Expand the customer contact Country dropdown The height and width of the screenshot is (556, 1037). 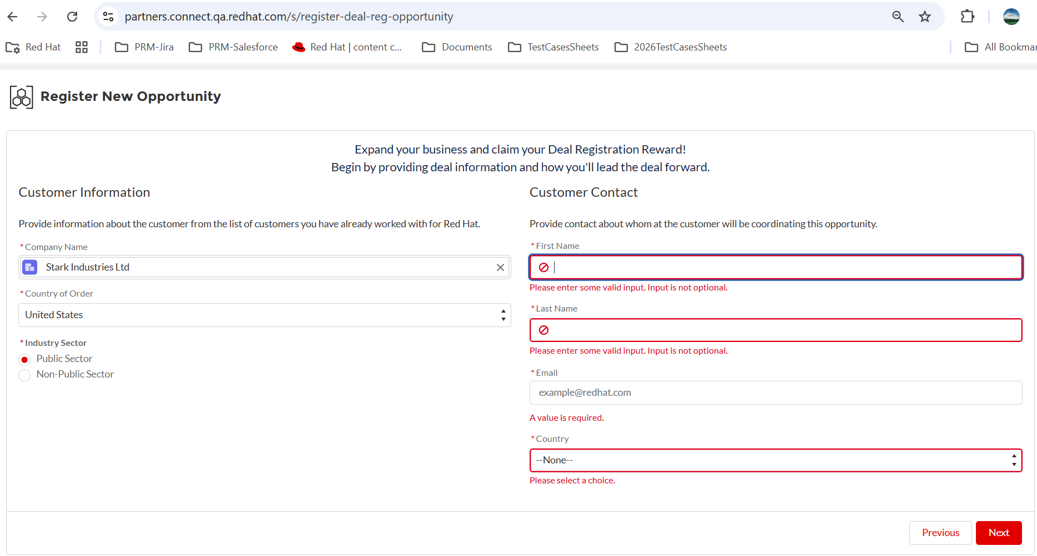coord(776,460)
